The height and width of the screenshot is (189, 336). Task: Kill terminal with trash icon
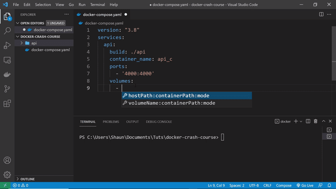315,121
